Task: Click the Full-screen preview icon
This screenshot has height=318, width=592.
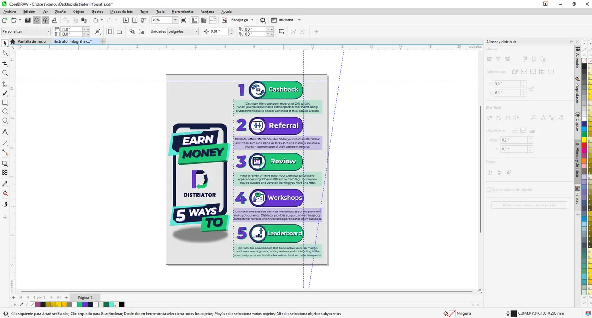Action: click(x=184, y=20)
